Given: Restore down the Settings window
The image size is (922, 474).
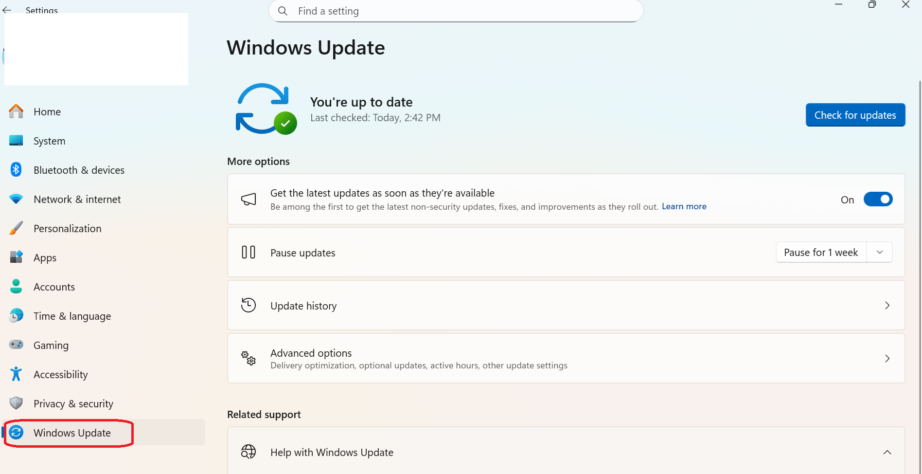Looking at the screenshot, I should pyautogui.click(x=872, y=4).
